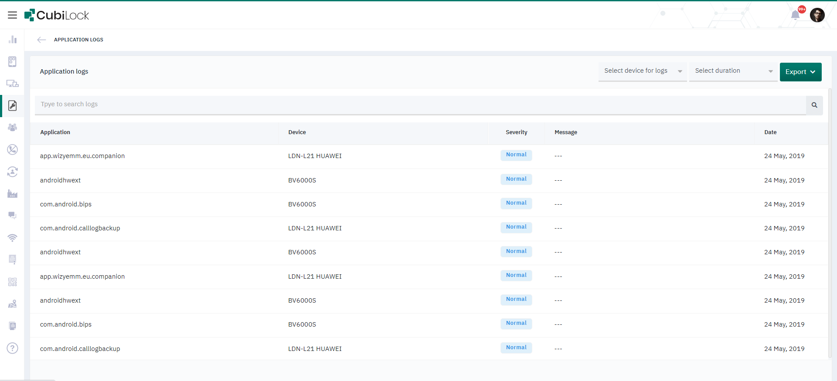Open the chat messages sidebar icon
Viewport: 837px width, 381px height.
12,216
